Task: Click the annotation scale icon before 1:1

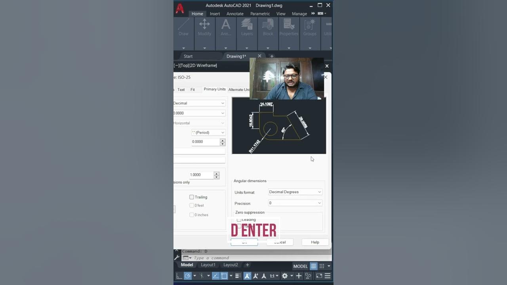Action: (264, 276)
